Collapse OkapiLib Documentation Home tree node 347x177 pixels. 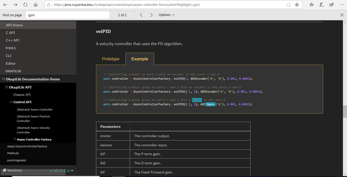(4, 79)
